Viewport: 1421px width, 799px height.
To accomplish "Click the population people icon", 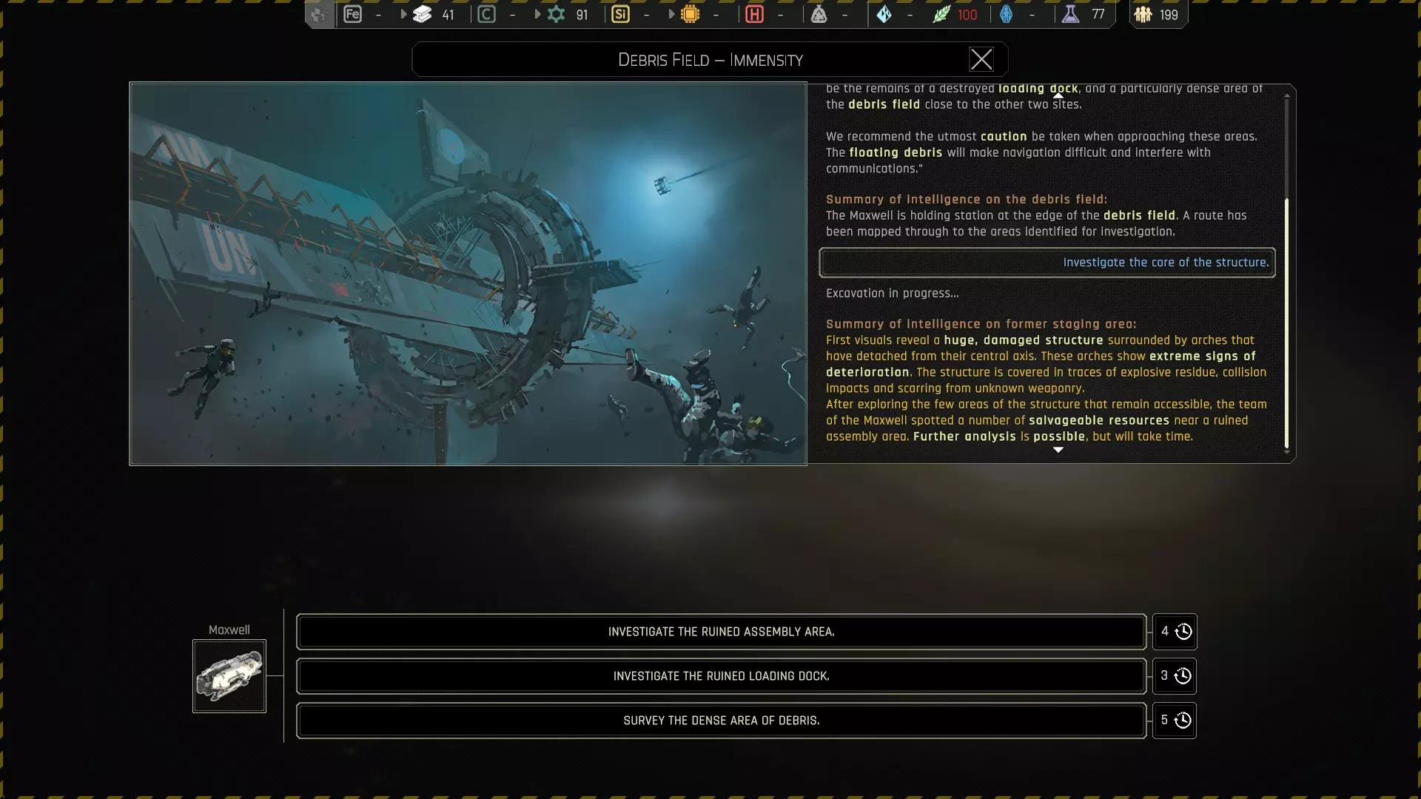I will (x=1143, y=14).
